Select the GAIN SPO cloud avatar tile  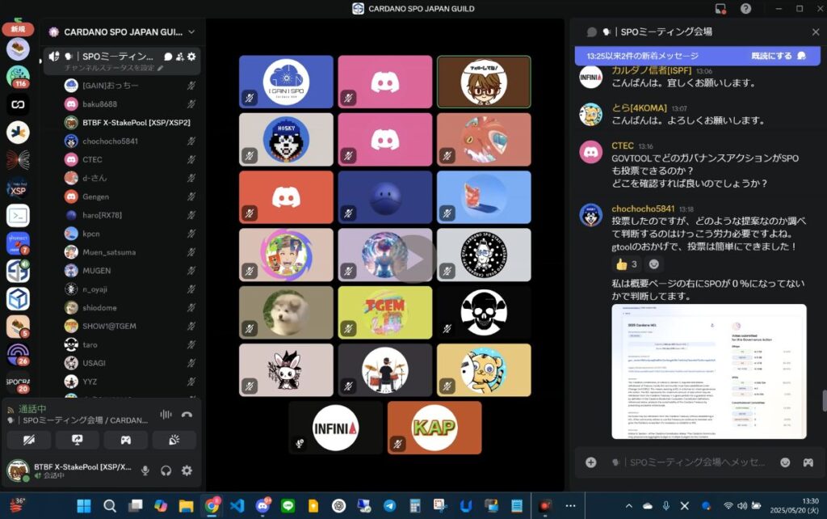coord(286,82)
